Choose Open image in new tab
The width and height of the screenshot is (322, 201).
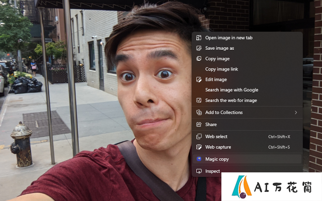click(x=247, y=38)
